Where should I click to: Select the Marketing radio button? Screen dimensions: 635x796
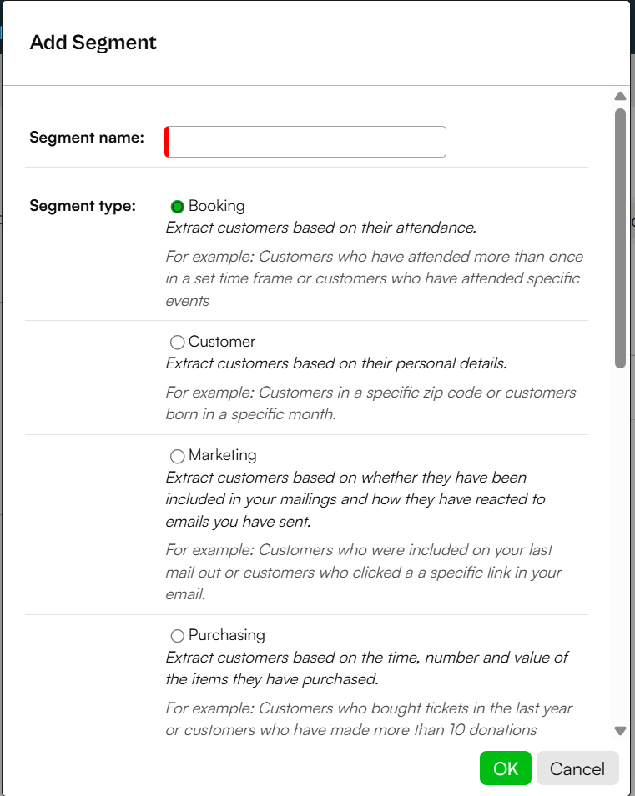[177, 456]
